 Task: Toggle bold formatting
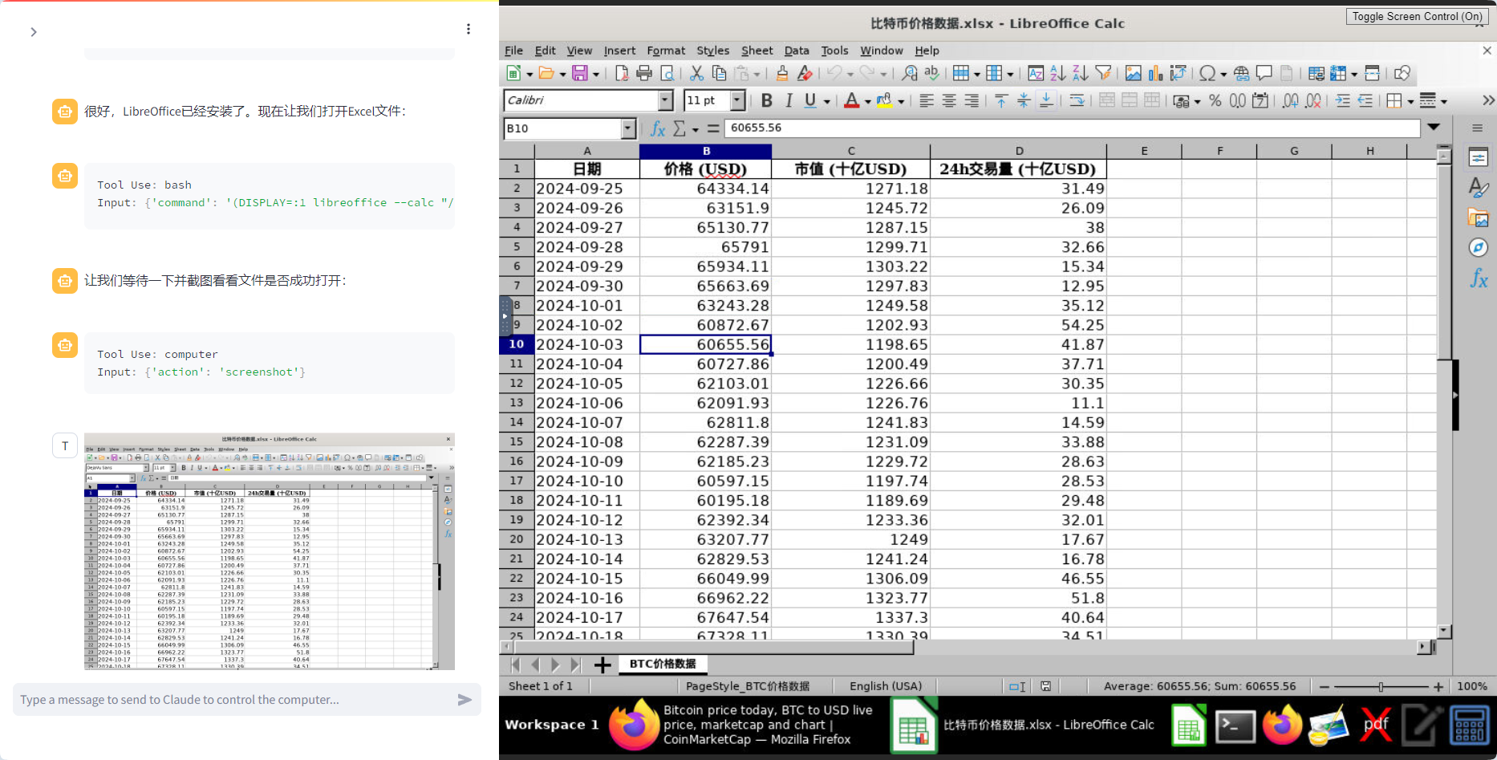[767, 101]
